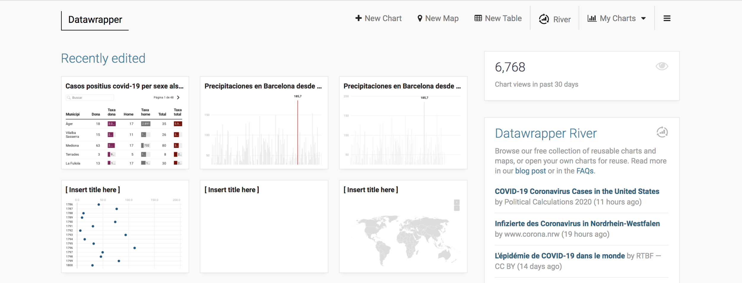Open the My Charts menu

(x=617, y=18)
